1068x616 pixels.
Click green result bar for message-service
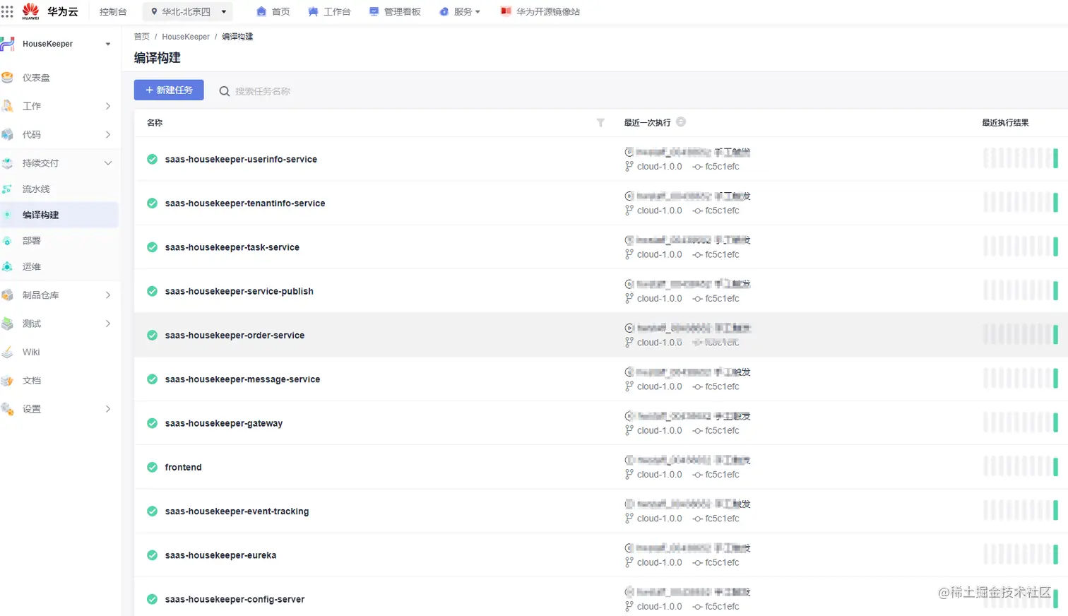coord(1055,378)
